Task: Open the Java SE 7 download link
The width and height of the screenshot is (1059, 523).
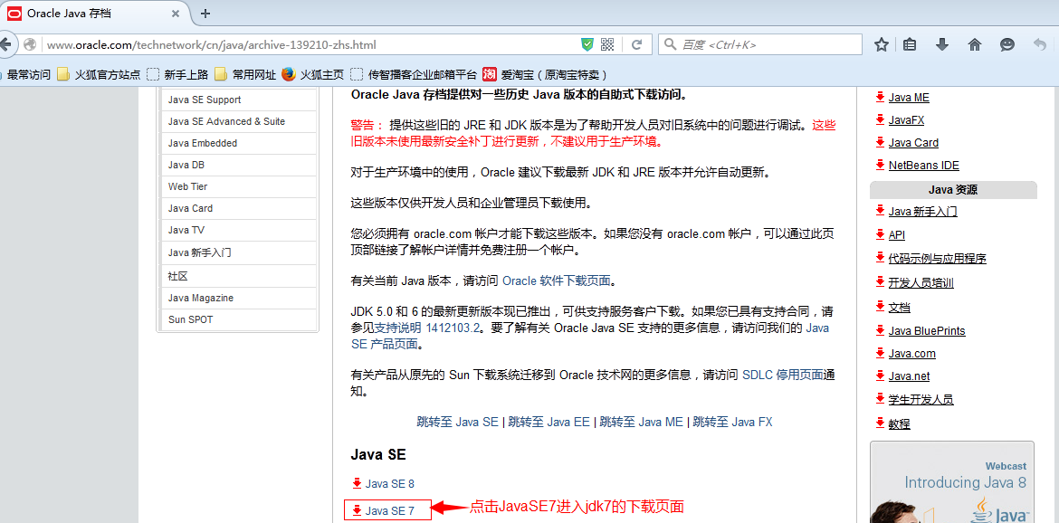Action: pyautogui.click(x=390, y=511)
